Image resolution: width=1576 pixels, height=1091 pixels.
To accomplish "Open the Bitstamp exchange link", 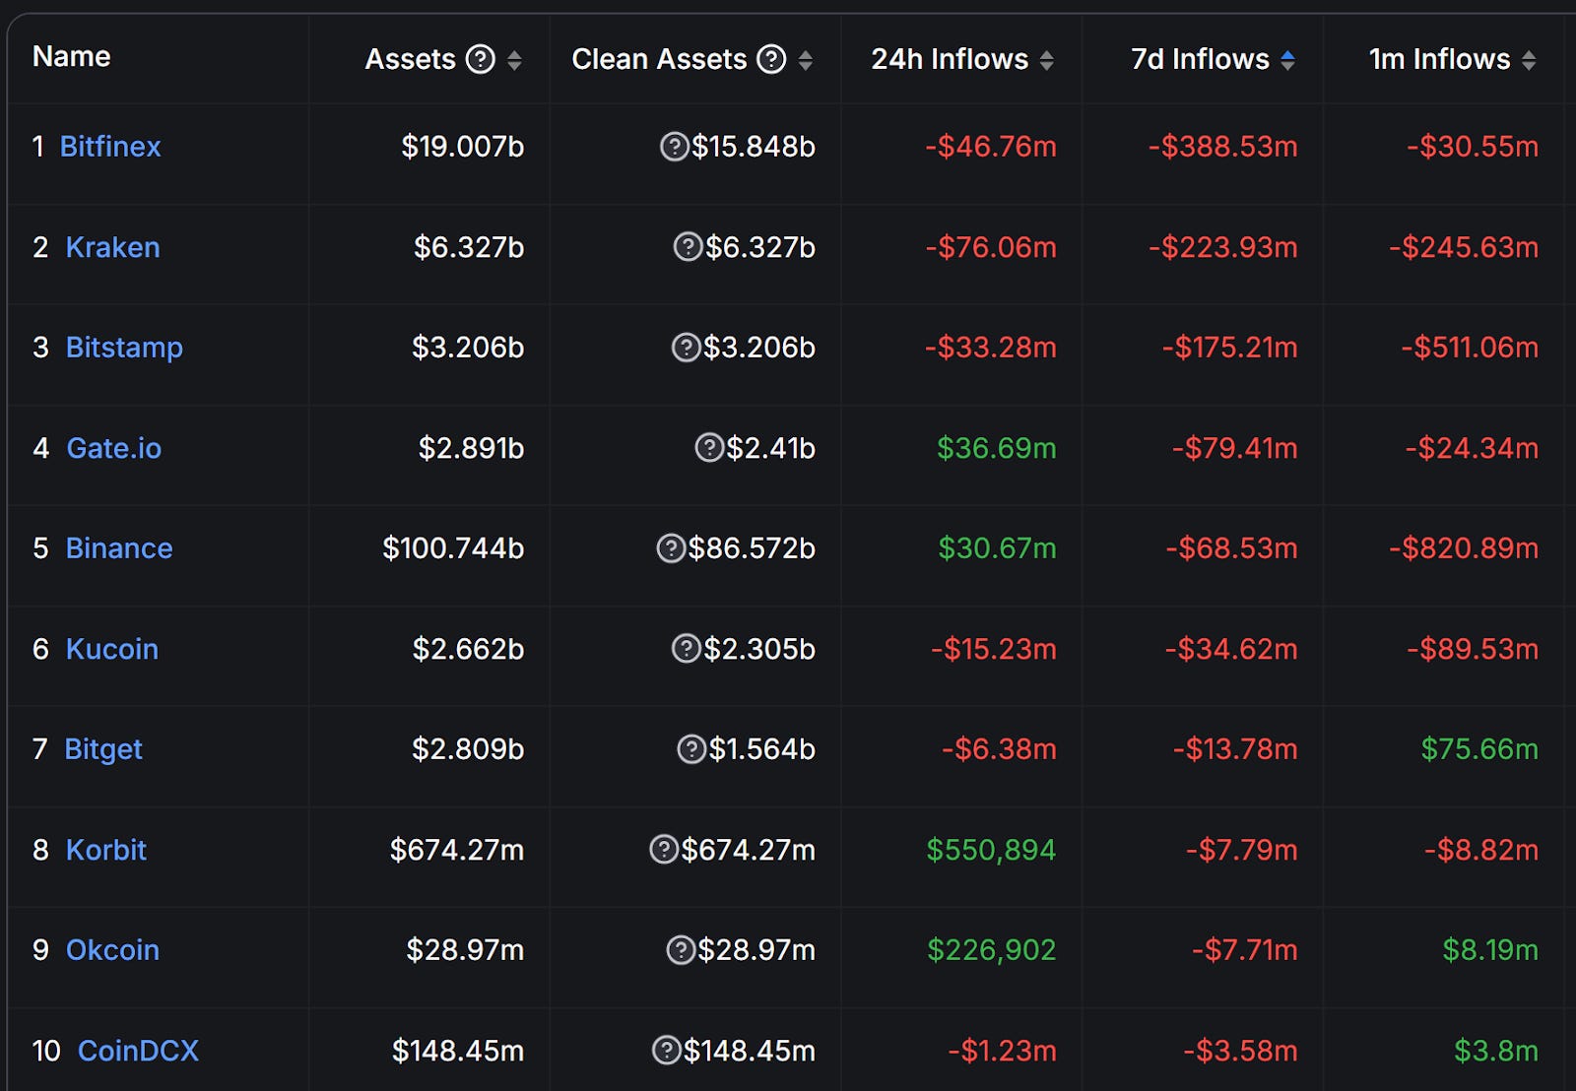I will (x=124, y=348).
